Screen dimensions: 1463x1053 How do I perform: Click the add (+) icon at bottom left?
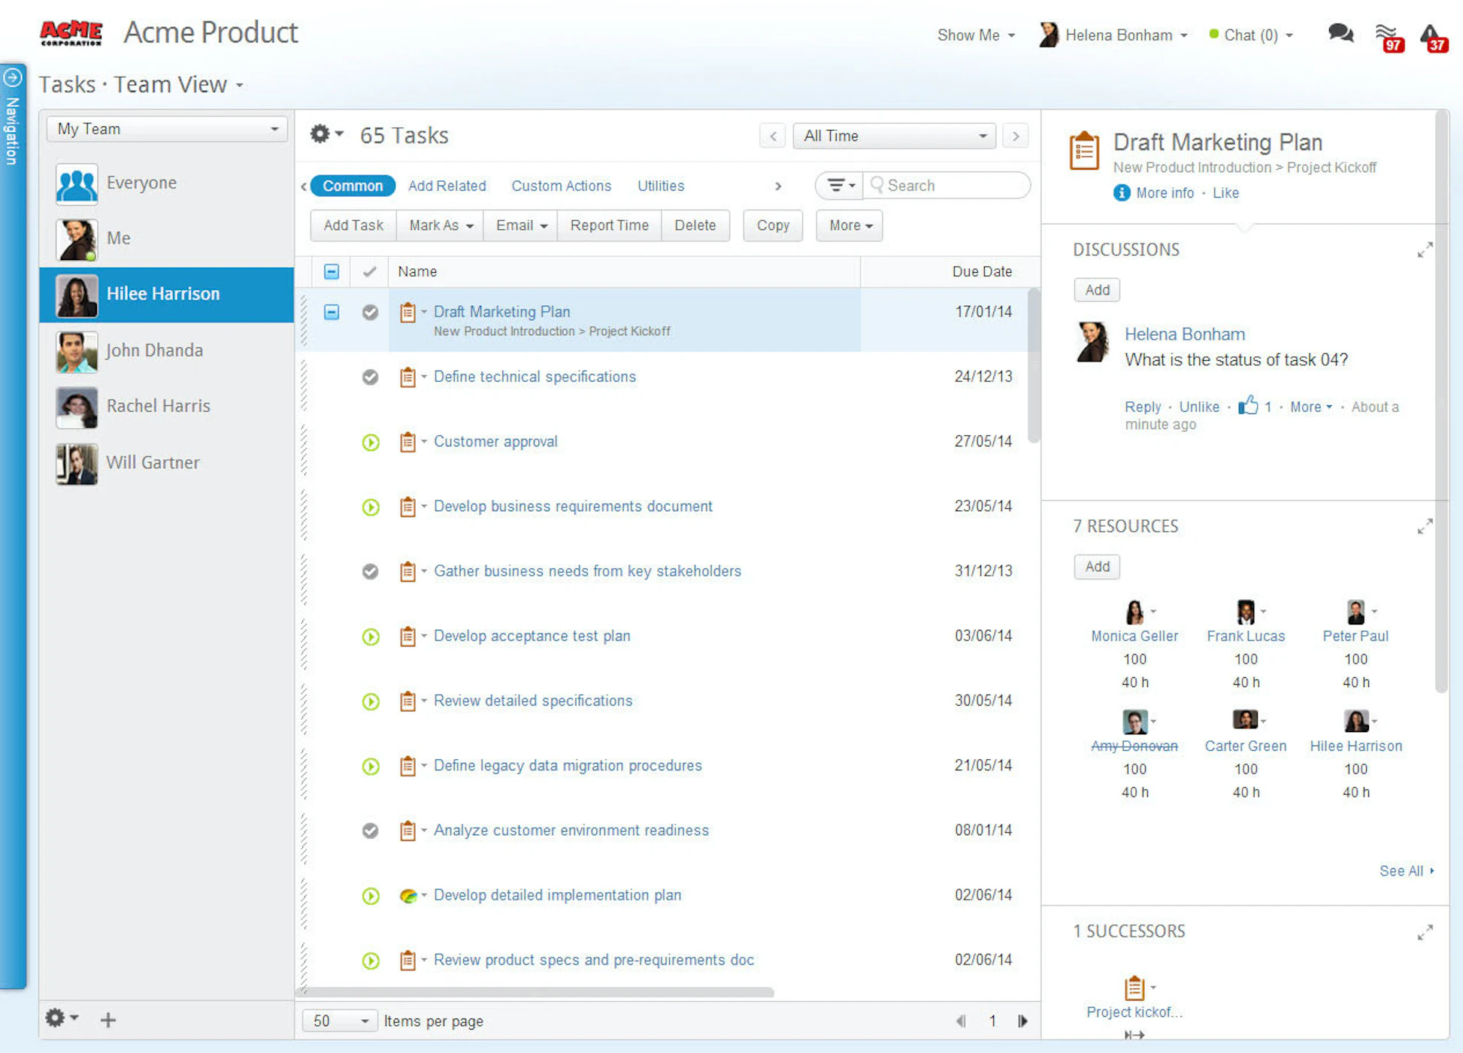click(x=108, y=1020)
